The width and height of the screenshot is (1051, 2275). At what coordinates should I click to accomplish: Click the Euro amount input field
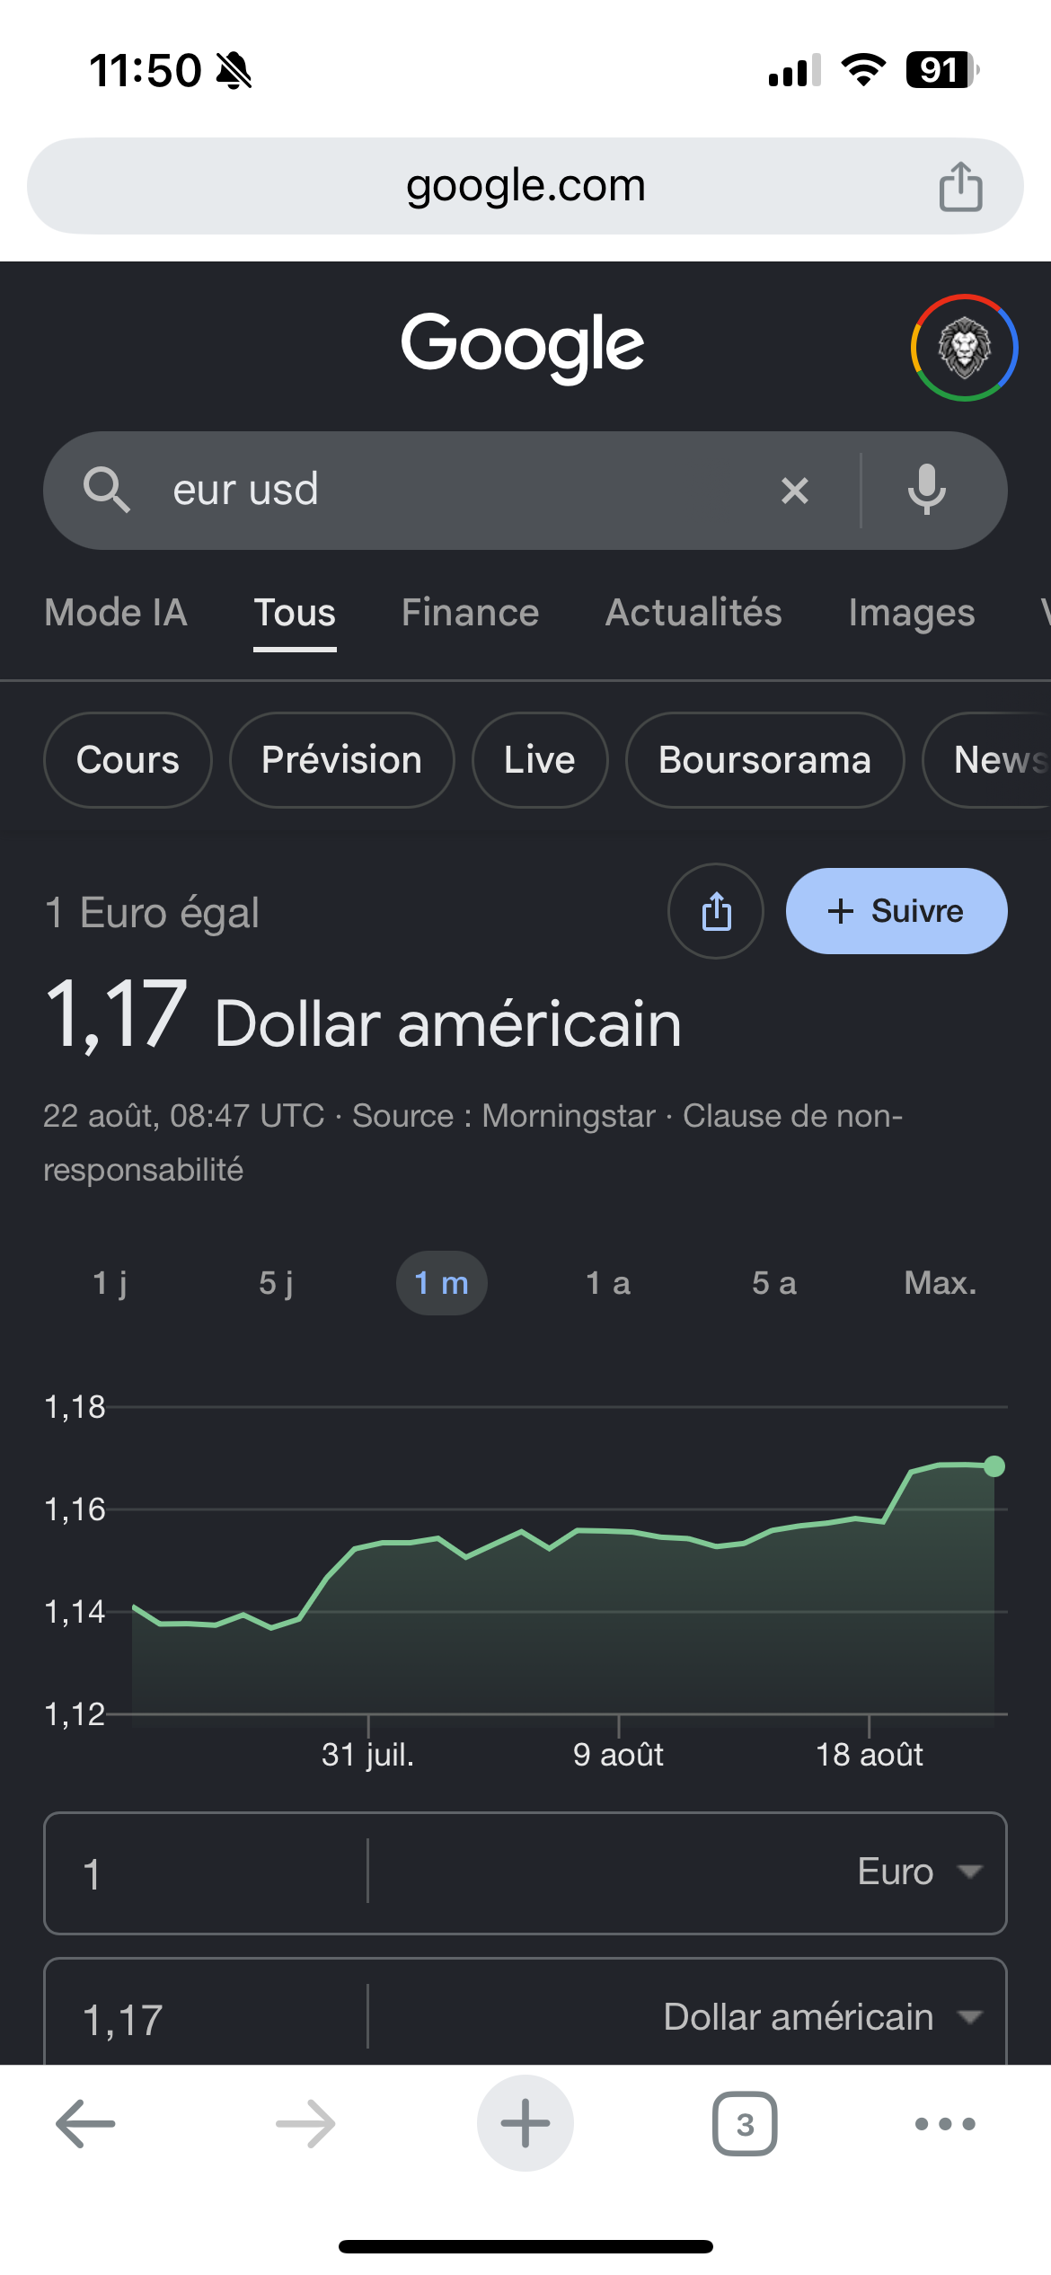coord(207,1874)
